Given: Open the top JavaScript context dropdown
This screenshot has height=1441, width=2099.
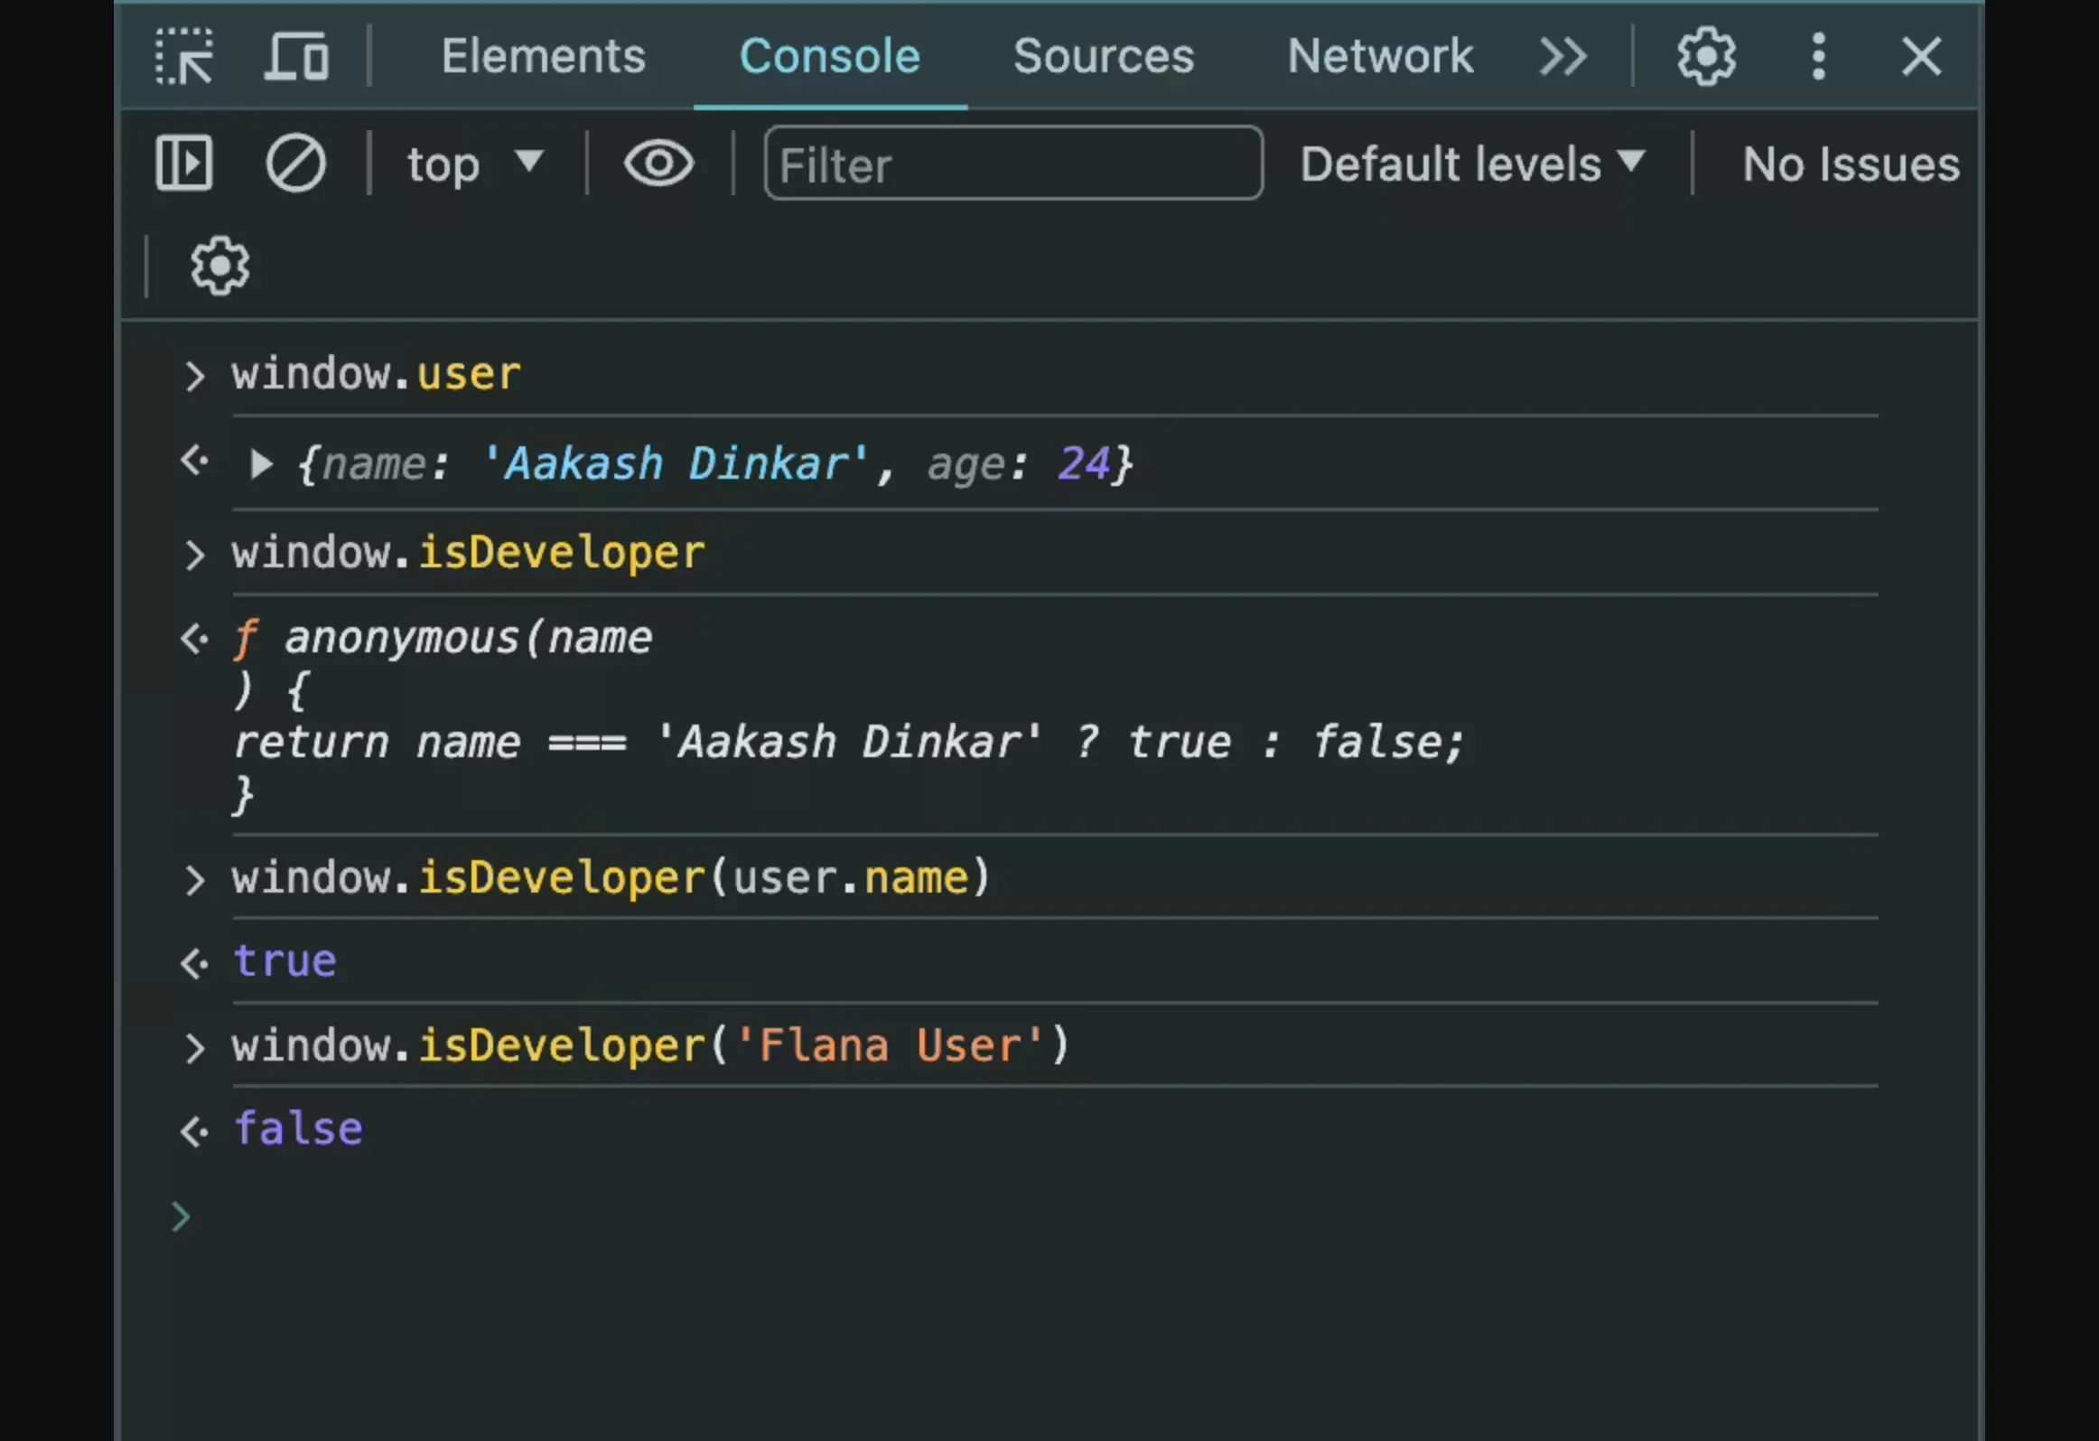Looking at the screenshot, I should (474, 164).
